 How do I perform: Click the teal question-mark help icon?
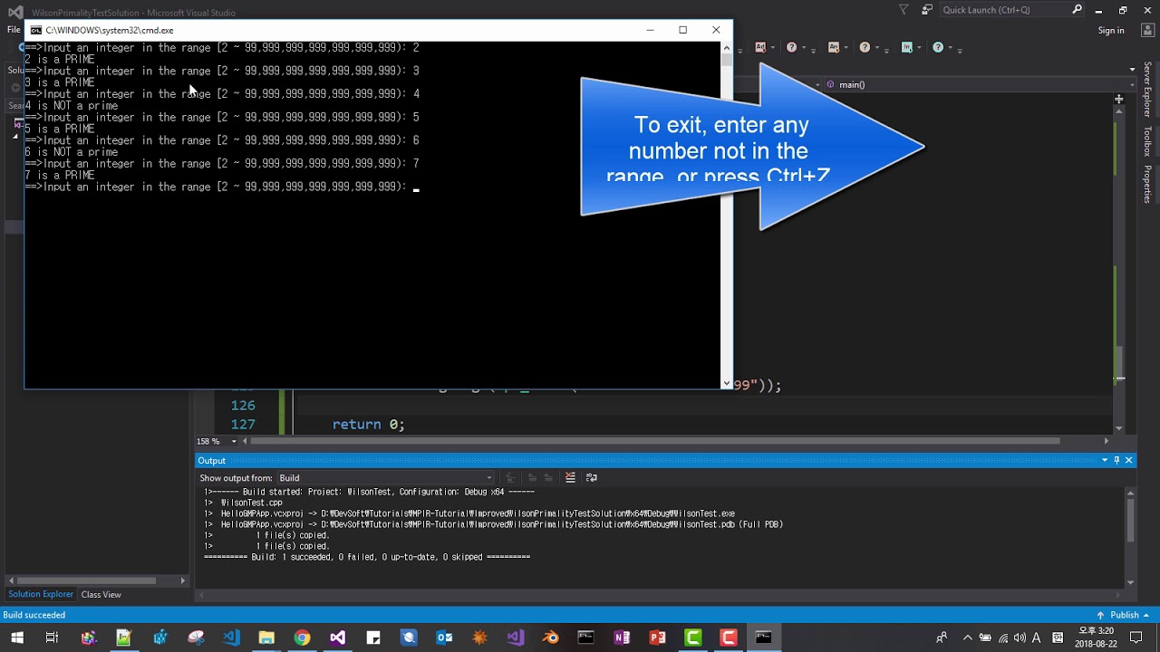[938, 47]
